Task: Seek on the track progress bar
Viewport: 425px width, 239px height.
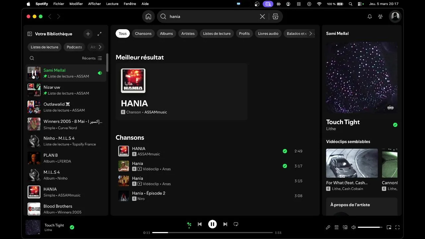Action: click(212, 233)
